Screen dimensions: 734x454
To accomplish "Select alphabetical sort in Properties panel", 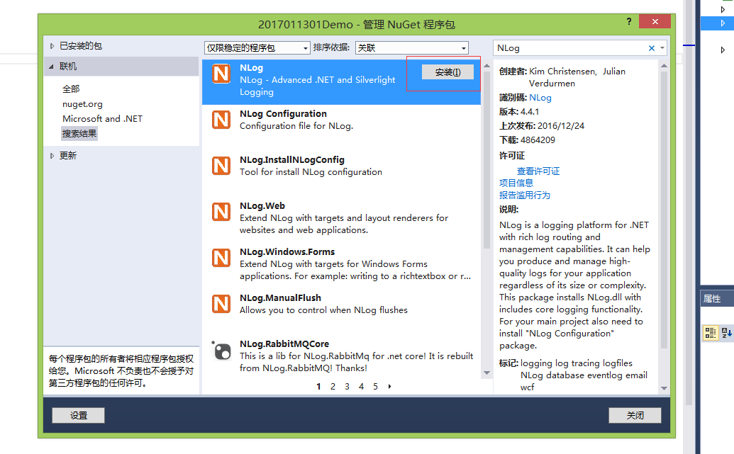I will point(726,332).
